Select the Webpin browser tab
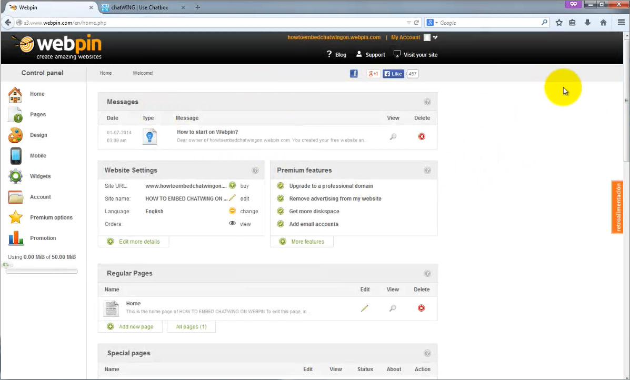 [x=51, y=7]
